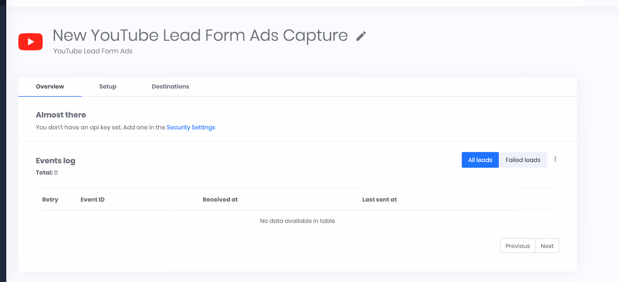Go to the Destinations tab

pos(170,87)
